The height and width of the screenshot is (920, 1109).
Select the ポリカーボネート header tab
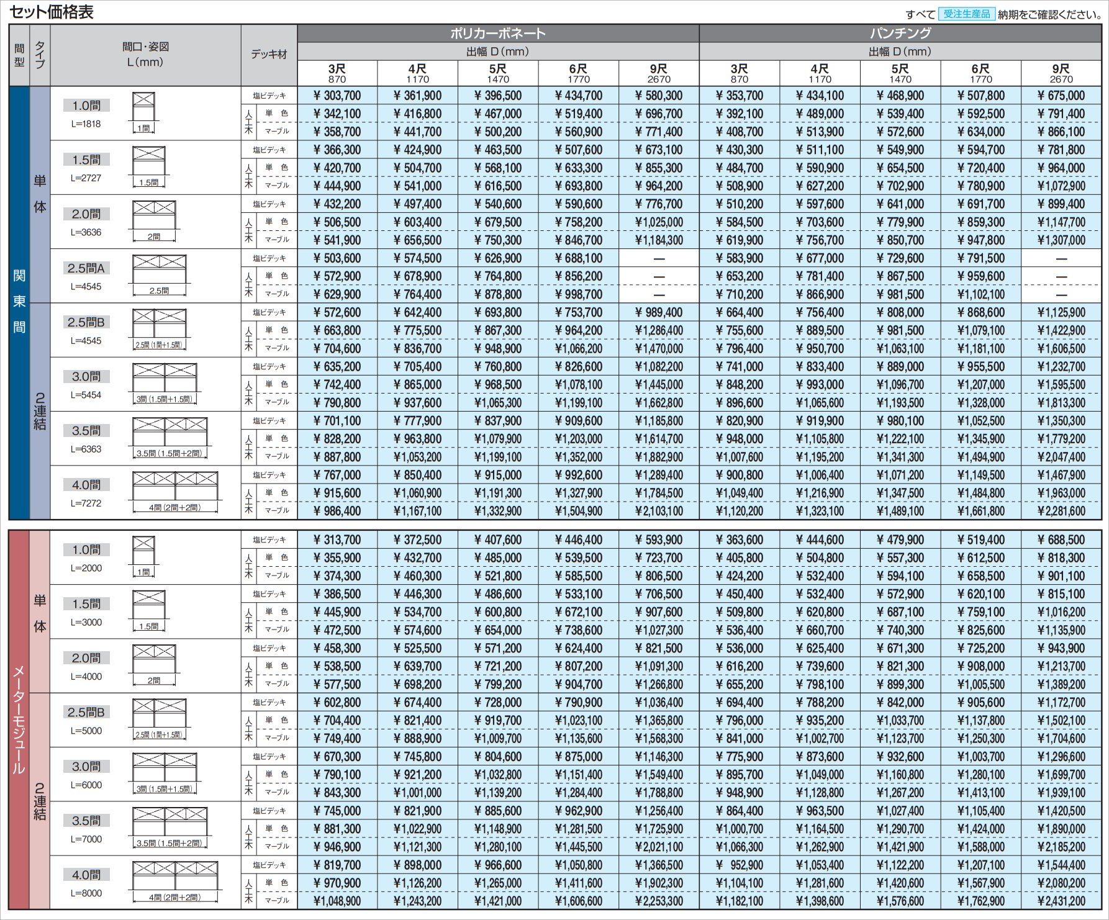click(497, 34)
